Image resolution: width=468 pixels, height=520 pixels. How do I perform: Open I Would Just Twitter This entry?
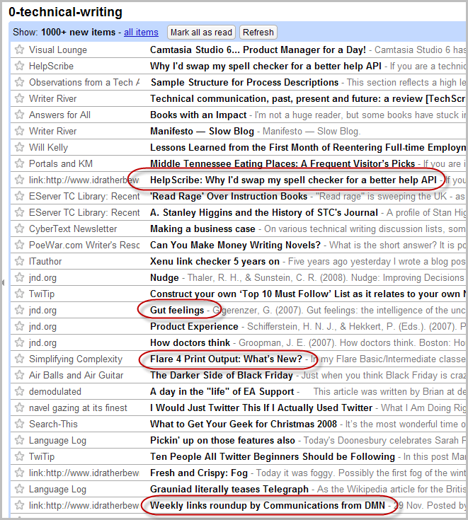tap(261, 408)
